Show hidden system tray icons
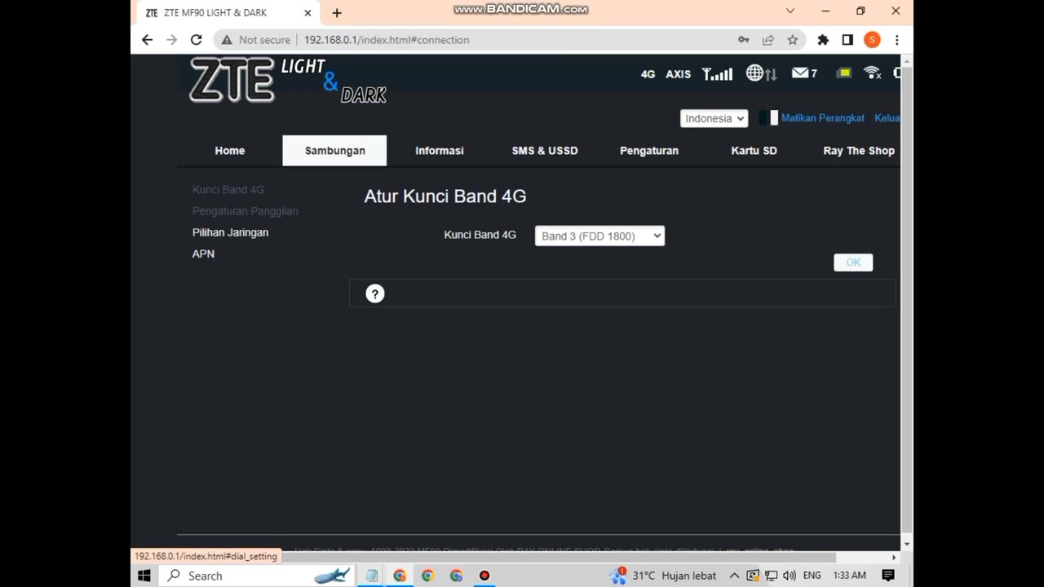1044x587 pixels. pyautogui.click(x=734, y=576)
